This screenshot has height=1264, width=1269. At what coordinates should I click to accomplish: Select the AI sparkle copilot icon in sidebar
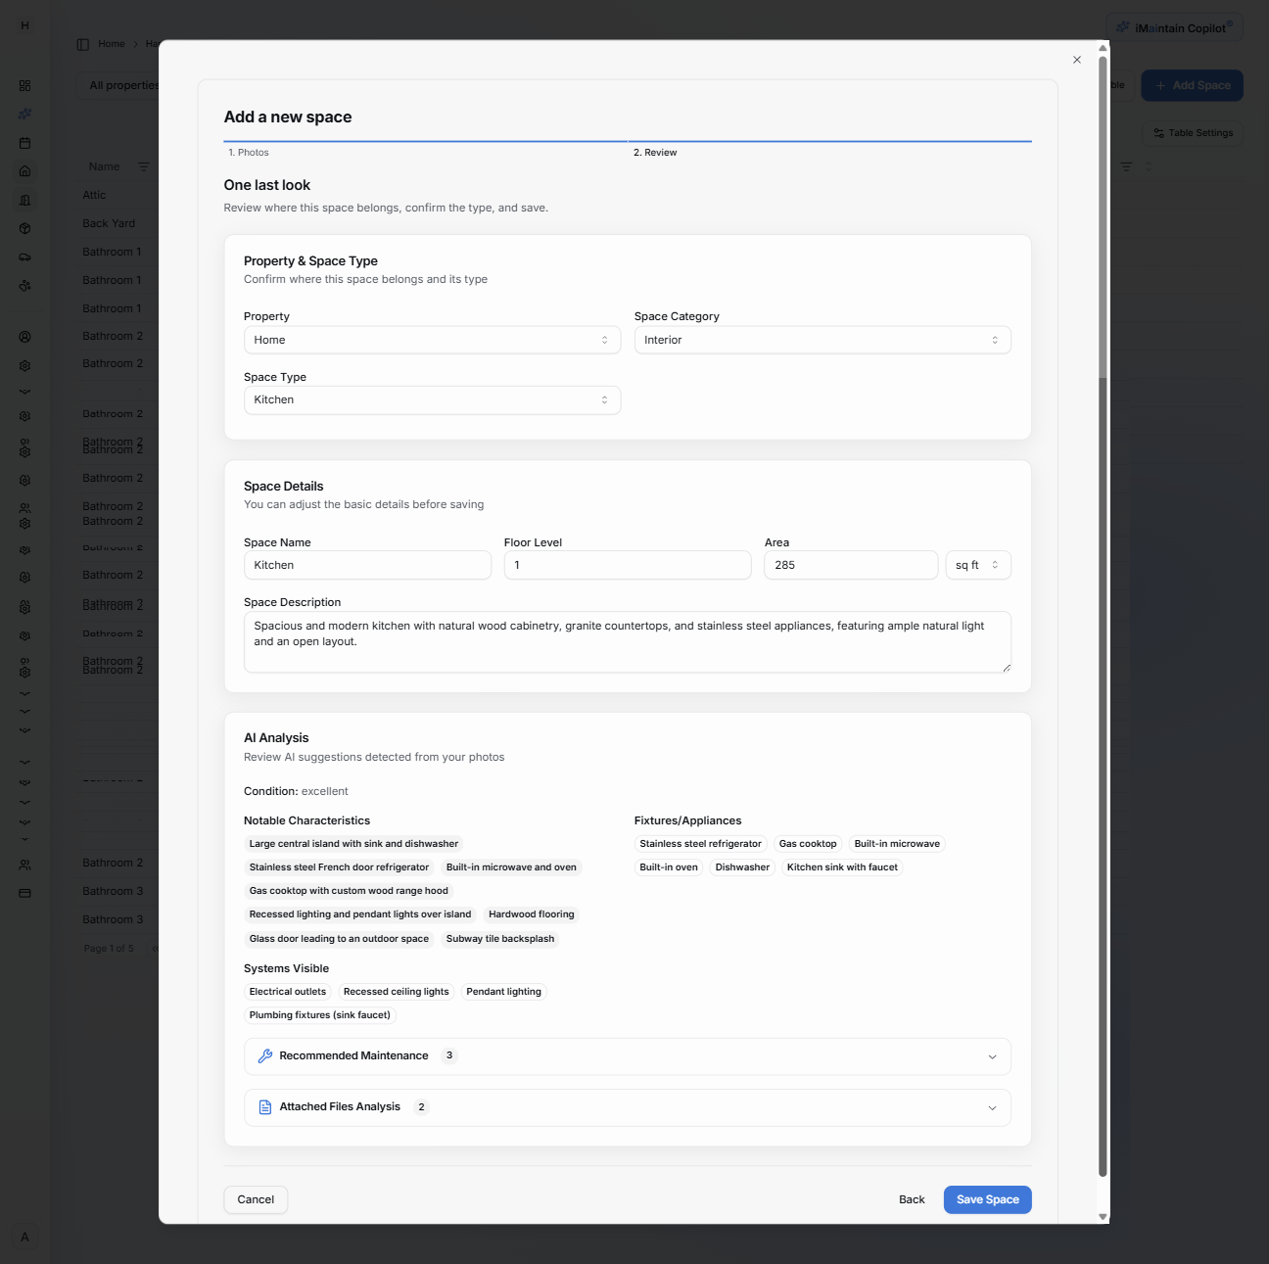pyautogui.click(x=24, y=114)
